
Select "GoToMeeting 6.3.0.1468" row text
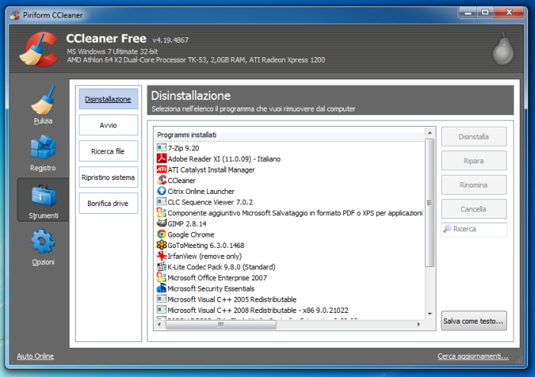[206, 245]
